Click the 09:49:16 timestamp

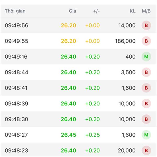pyautogui.click(x=16, y=57)
